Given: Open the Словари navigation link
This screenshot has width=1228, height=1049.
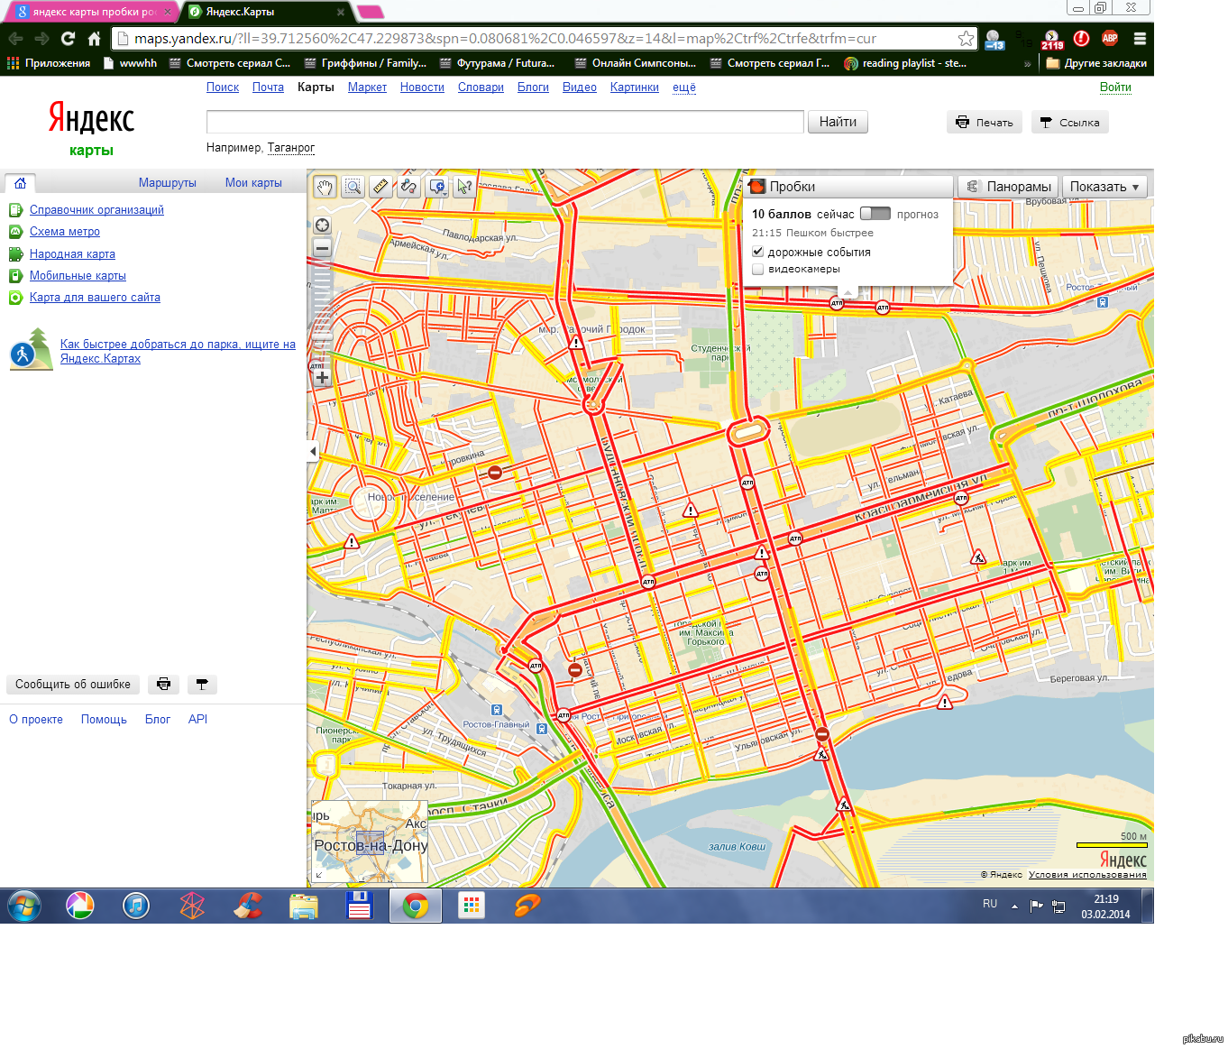Looking at the screenshot, I should coord(481,87).
